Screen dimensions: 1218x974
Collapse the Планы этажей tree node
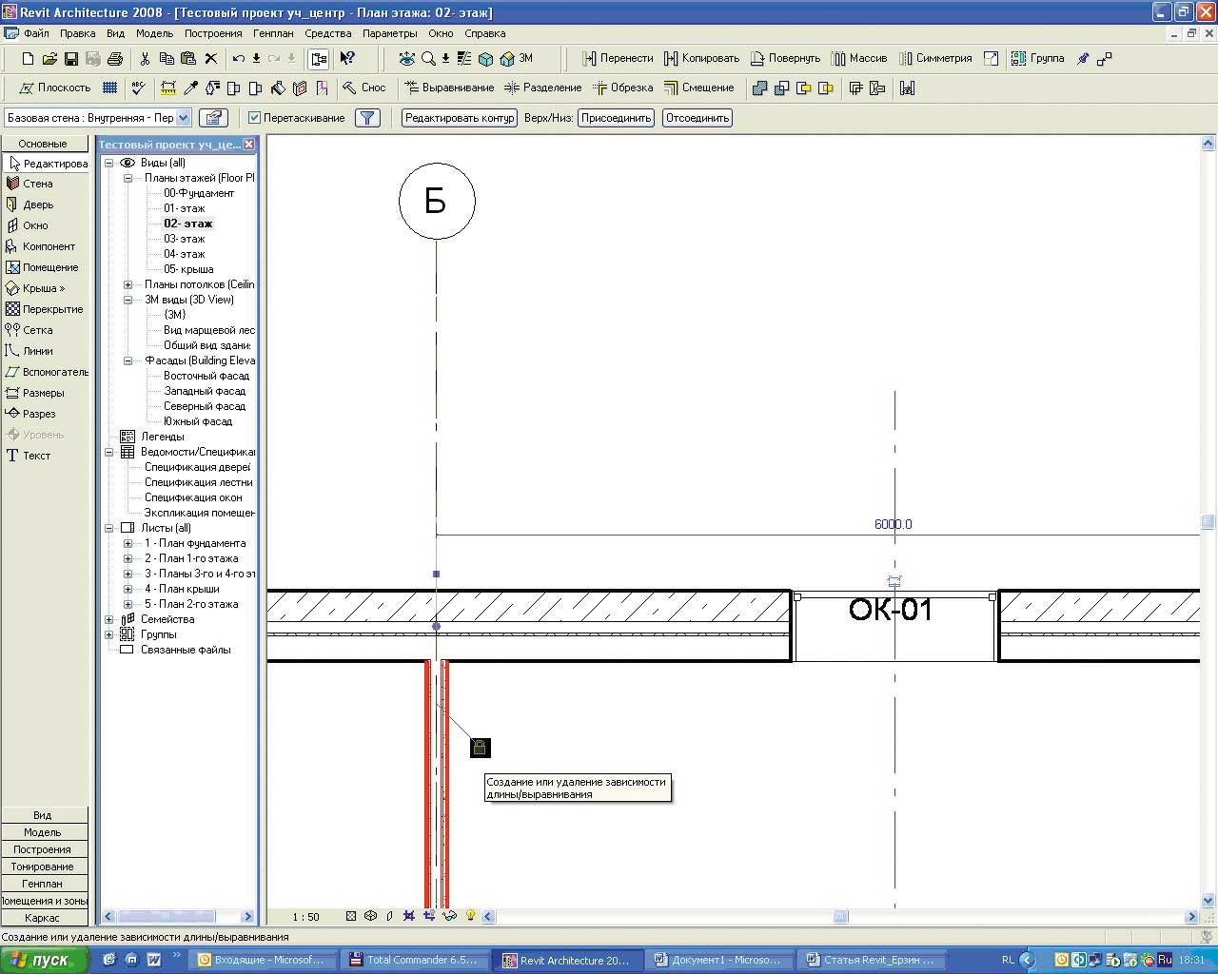coord(128,178)
